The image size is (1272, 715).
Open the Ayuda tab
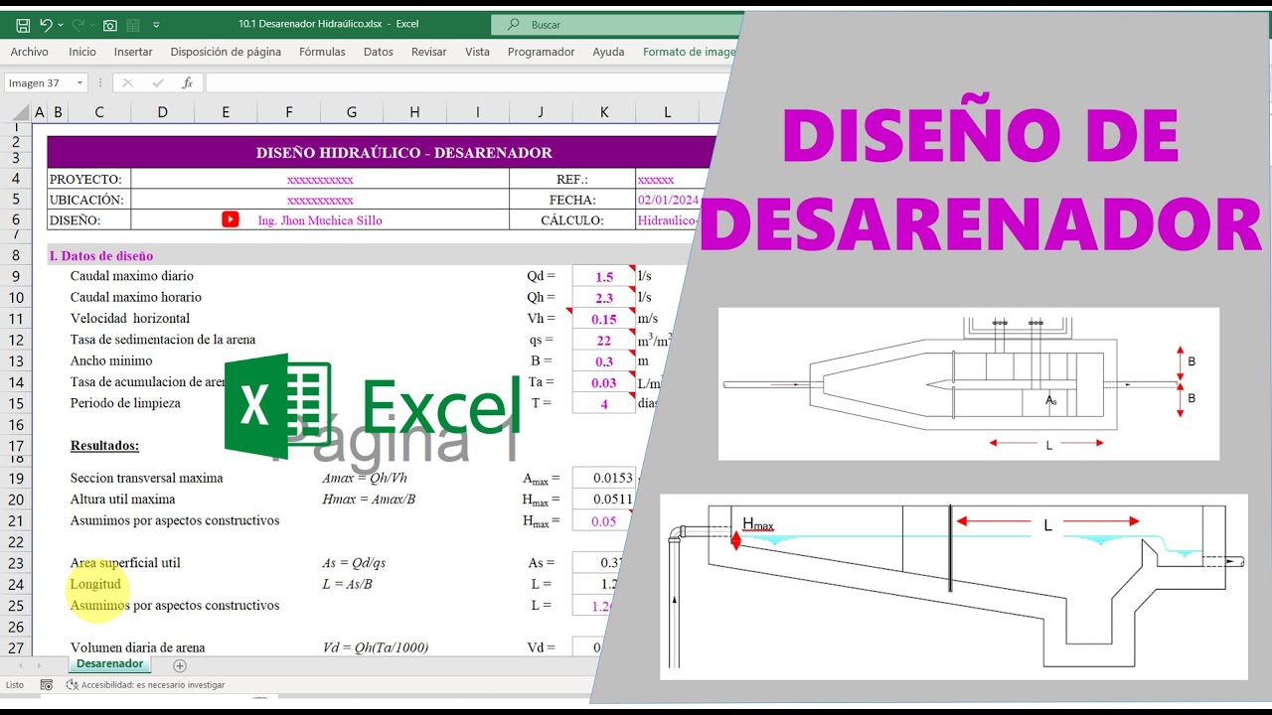[608, 52]
